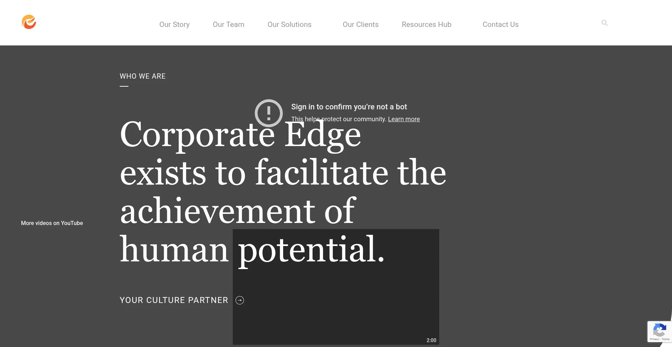The height and width of the screenshot is (347, 672).
Task: Expand the Resources Hub menu
Action: [427, 24]
